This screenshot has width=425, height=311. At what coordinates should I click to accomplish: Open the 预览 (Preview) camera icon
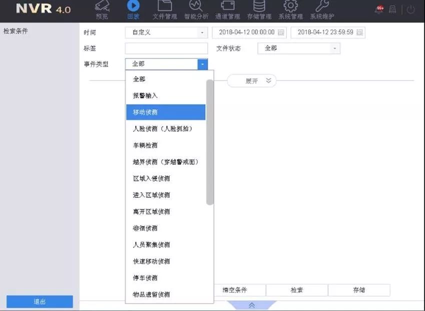pyautogui.click(x=102, y=7)
